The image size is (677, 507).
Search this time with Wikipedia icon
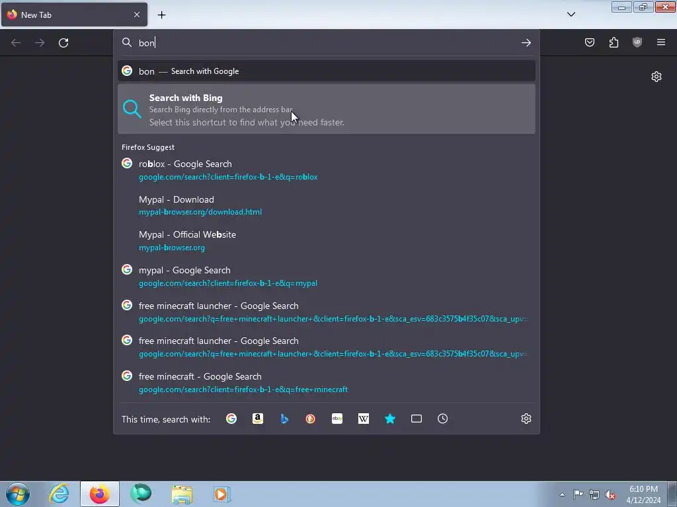[x=364, y=419]
